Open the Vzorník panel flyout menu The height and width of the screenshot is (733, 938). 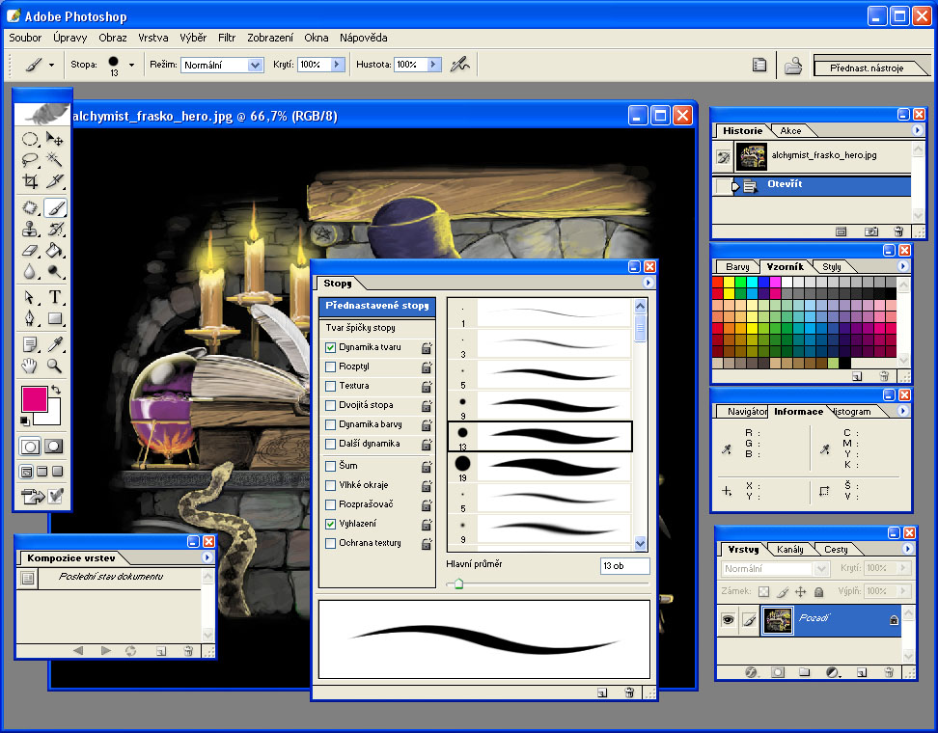pos(902,265)
